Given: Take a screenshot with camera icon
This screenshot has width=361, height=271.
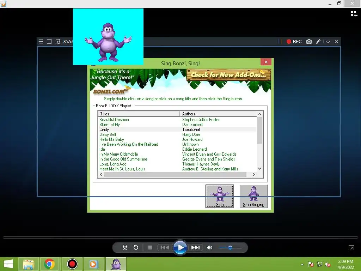Looking at the screenshot, I should (309, 42).
